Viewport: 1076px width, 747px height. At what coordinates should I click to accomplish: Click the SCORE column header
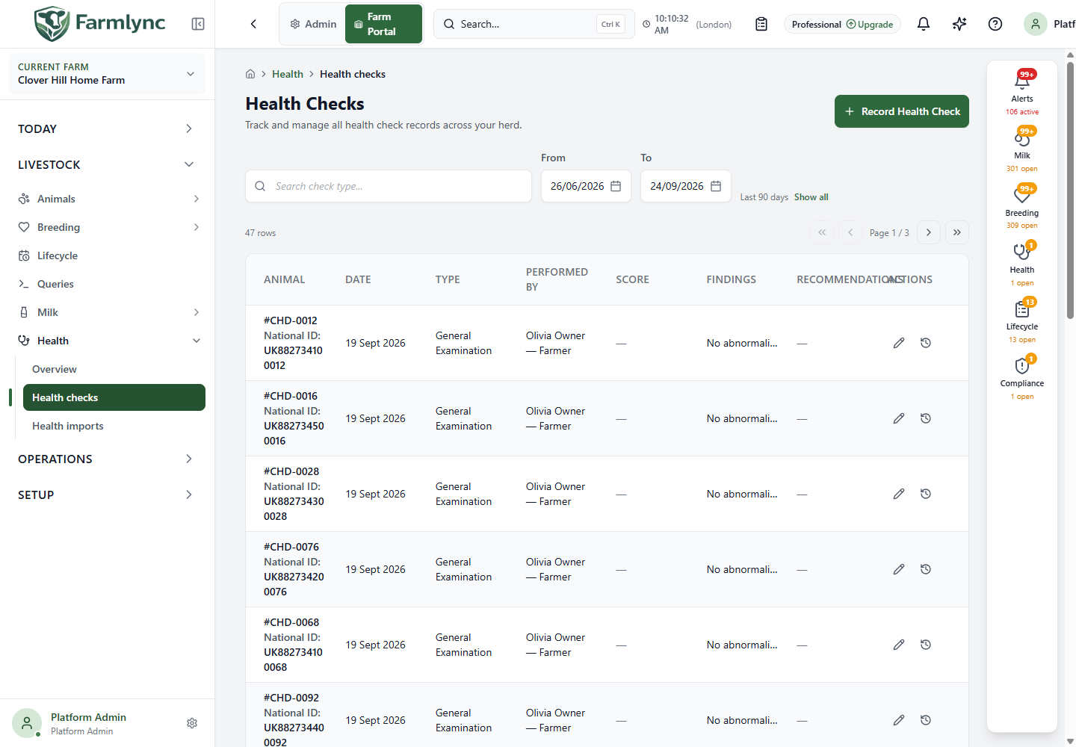point(632,279)
